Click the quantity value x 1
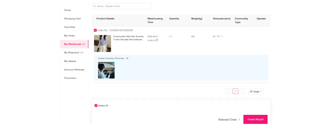316x124 pixels. click(171, 37)
